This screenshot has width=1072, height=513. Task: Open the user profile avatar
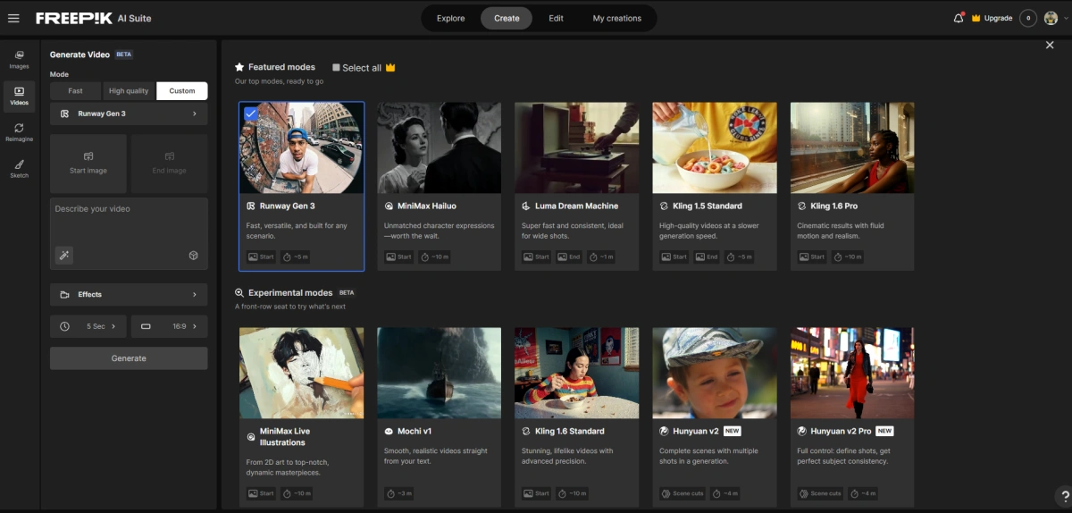[x=1051, y=18]
